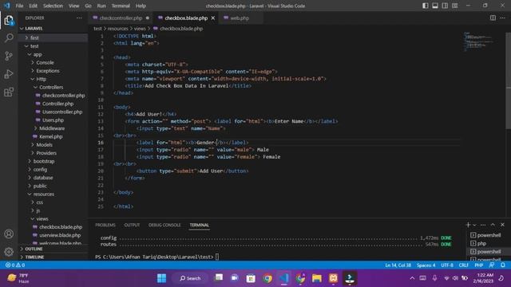Click the feedback icon in status bar
The width and height of the screenshot is (511, 287).
[x=492, y=265]
